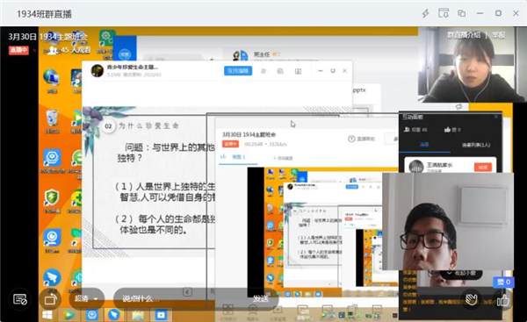527x322 pixels.
Task: Click the lightning bolt icon in title bar
Action: click(x=425, y=13)
